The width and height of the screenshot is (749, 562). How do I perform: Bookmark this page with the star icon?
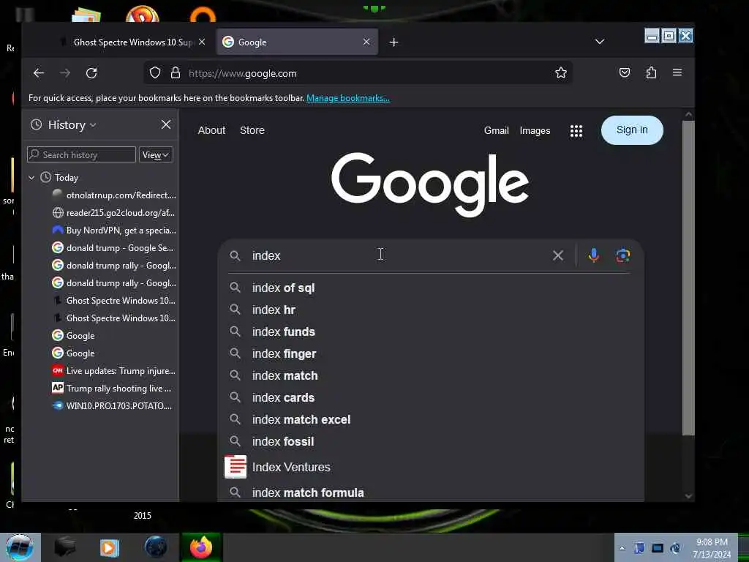pos(561,72)
